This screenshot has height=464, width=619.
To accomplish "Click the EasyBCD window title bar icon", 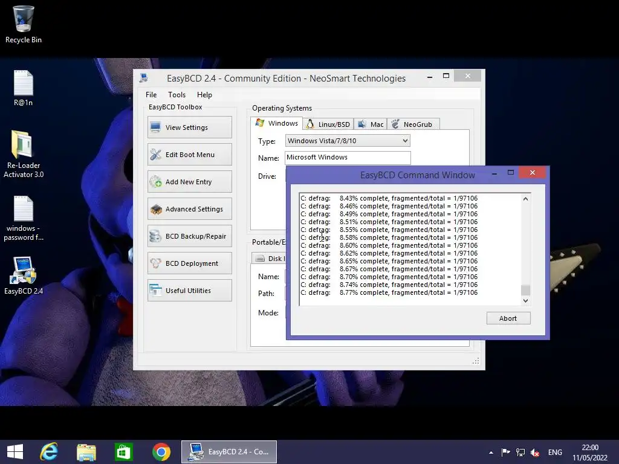I will [144, 78].
